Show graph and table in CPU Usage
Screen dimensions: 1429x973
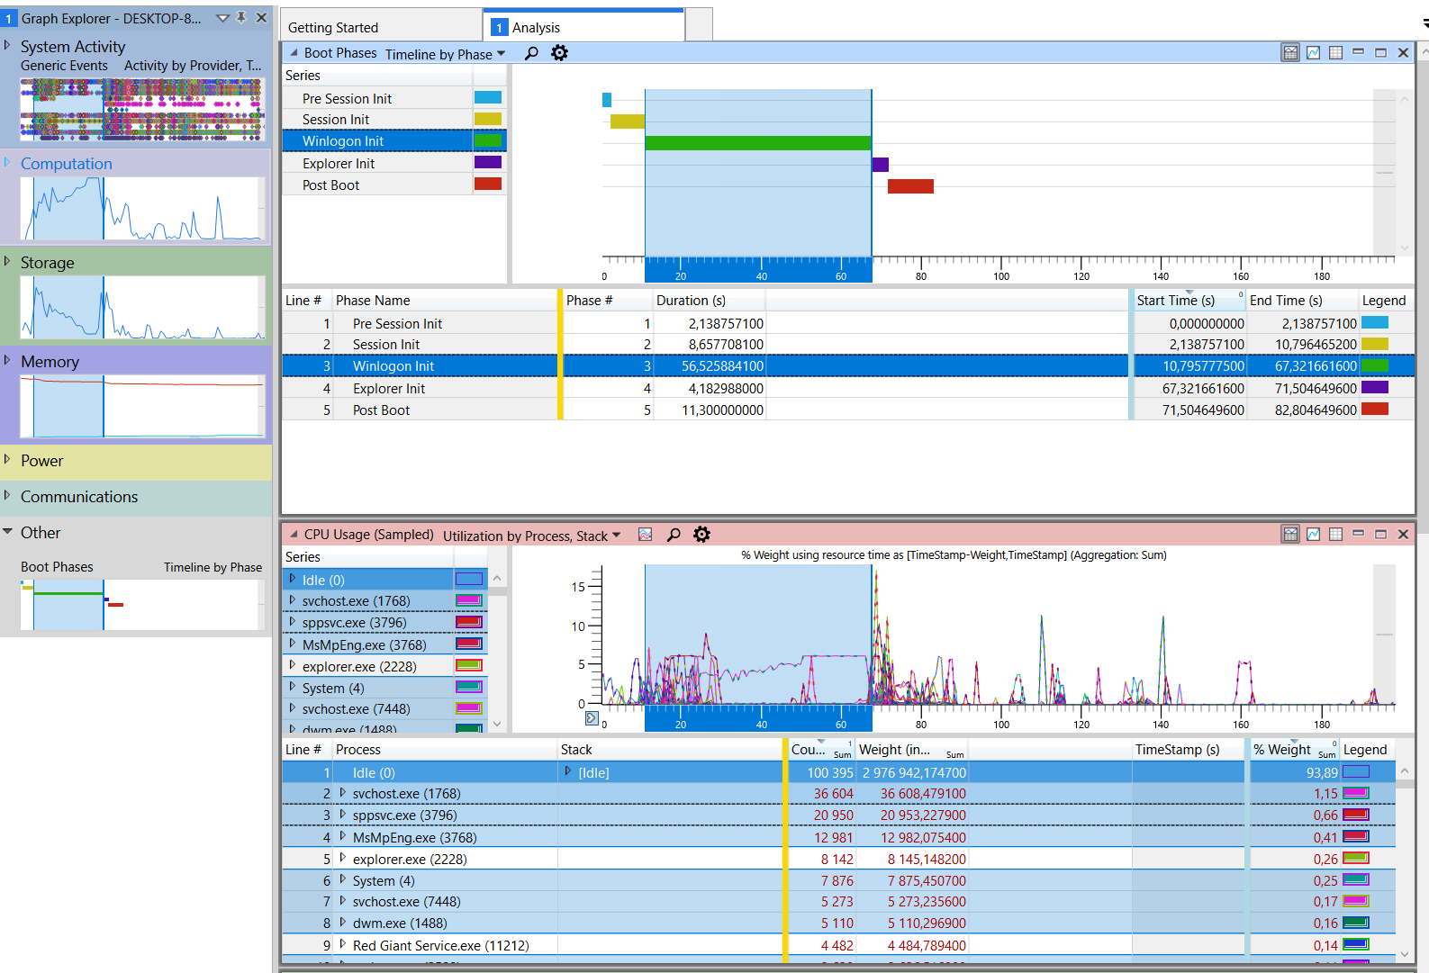[1290, 535]
